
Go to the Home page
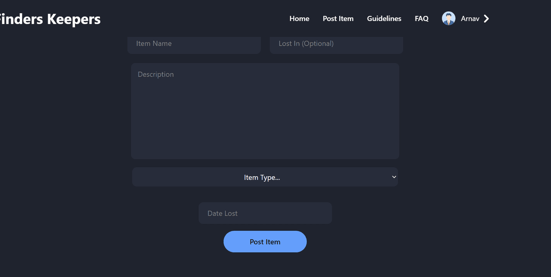click(x=299, y=18)
